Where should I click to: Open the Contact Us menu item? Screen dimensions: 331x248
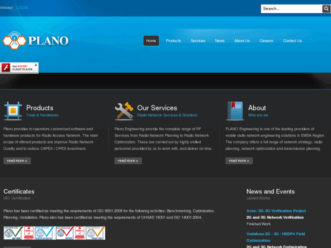pos(292,41)
